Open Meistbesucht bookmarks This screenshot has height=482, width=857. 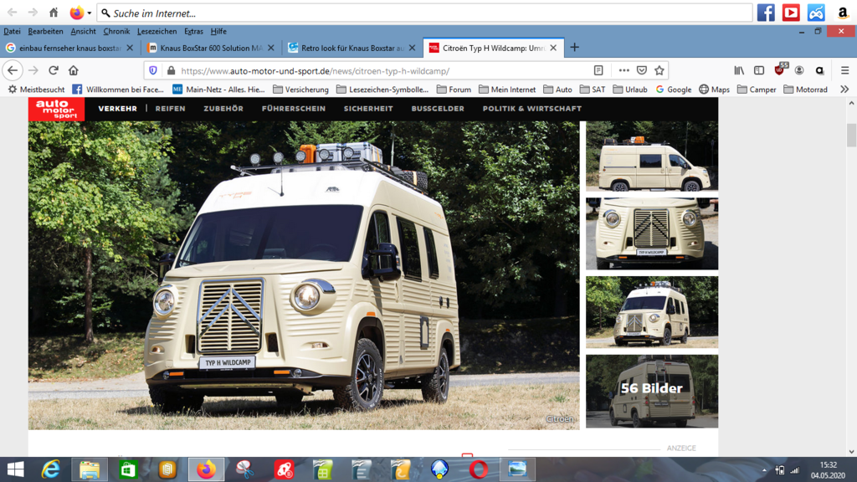(36, 89)
